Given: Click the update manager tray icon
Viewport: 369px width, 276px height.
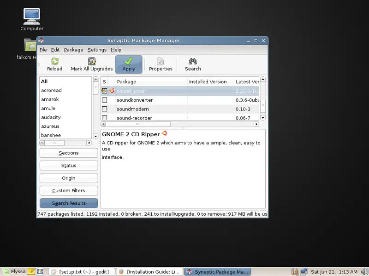Looking at the screenshot, I should [x=295, y=272].
